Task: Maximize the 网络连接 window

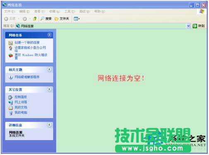Action: (197, 5)
